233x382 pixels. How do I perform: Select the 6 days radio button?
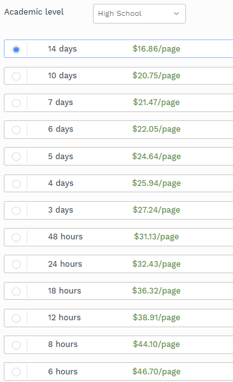click(17, 130)
